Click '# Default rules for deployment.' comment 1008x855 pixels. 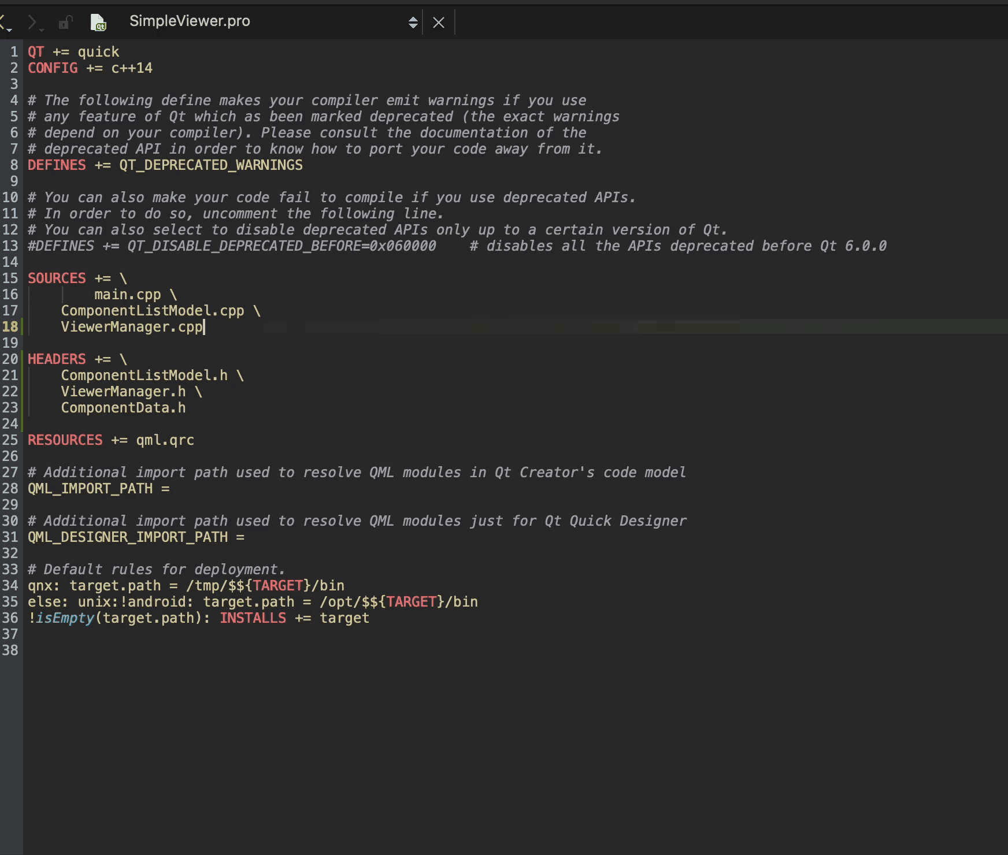(157, 570)
